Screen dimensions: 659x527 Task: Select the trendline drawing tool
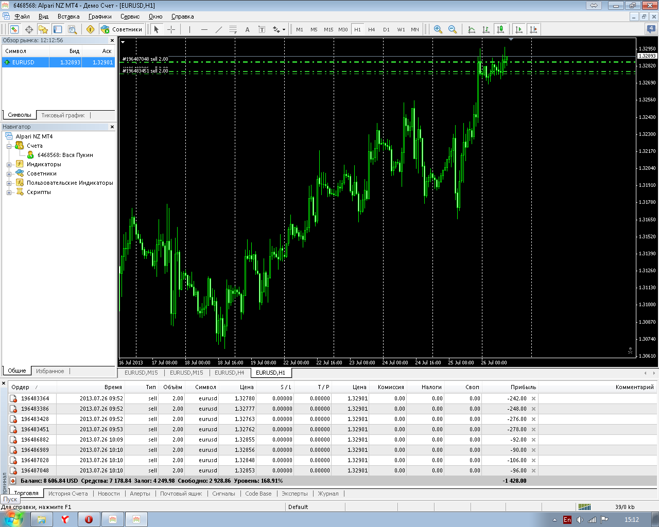(x=219, y=29)
